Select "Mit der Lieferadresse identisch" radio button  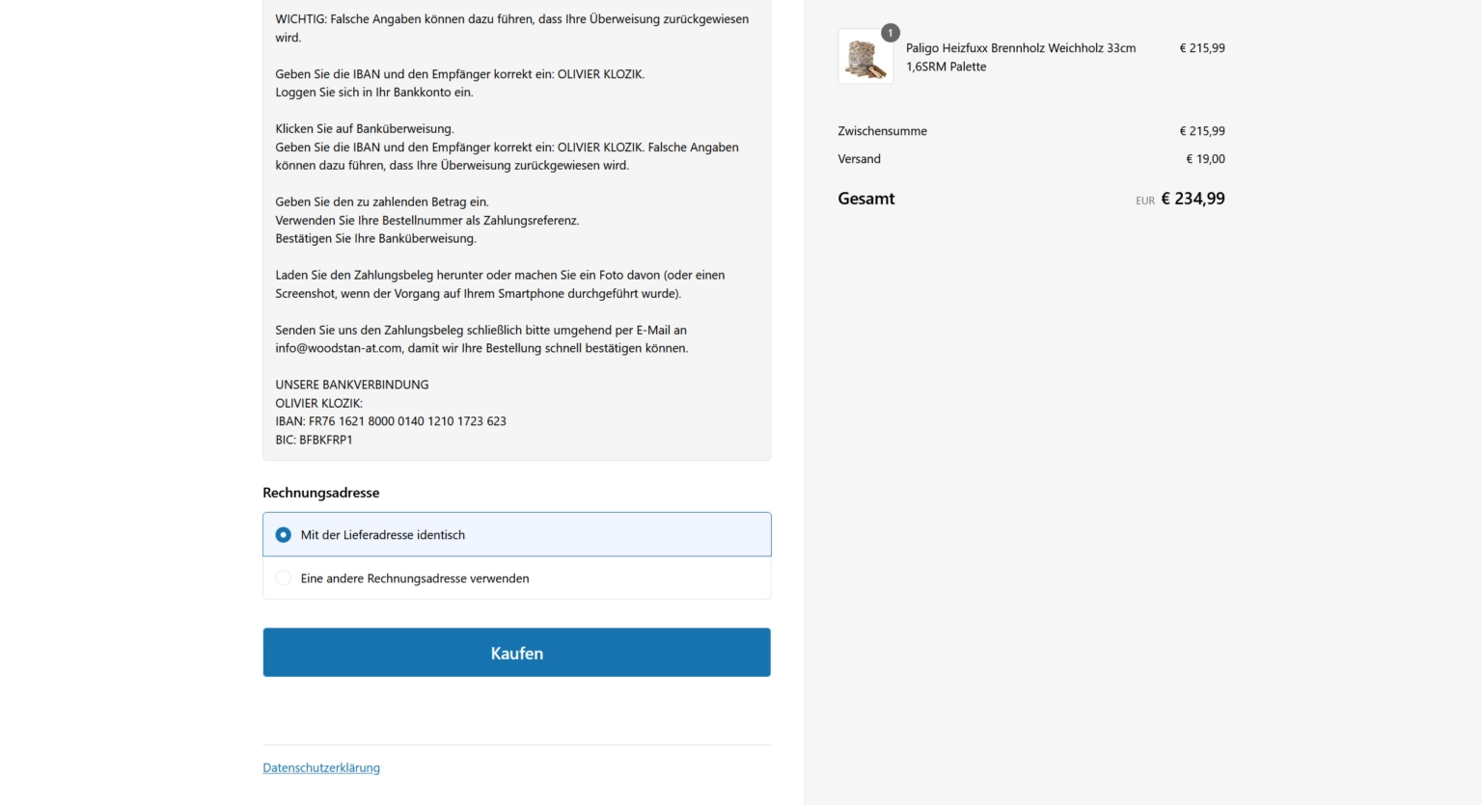point(284,535)
